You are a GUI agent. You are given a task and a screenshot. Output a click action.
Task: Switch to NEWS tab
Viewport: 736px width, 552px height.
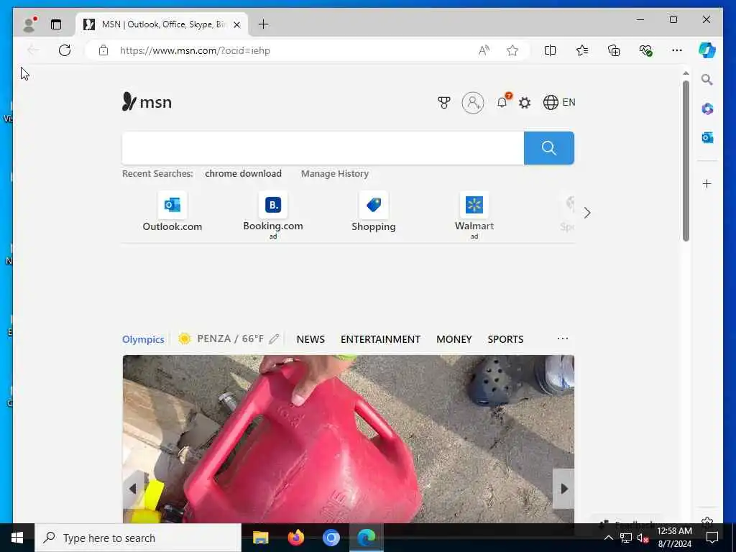310,339
